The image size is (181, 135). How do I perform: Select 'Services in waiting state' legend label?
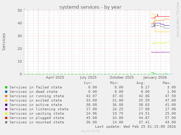click(x=37, y=114)
